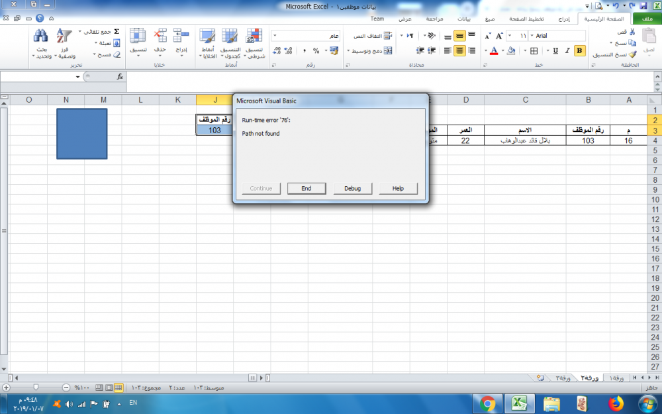
Task: Click the Bold formatting button
Action: [x=580, y=50]
